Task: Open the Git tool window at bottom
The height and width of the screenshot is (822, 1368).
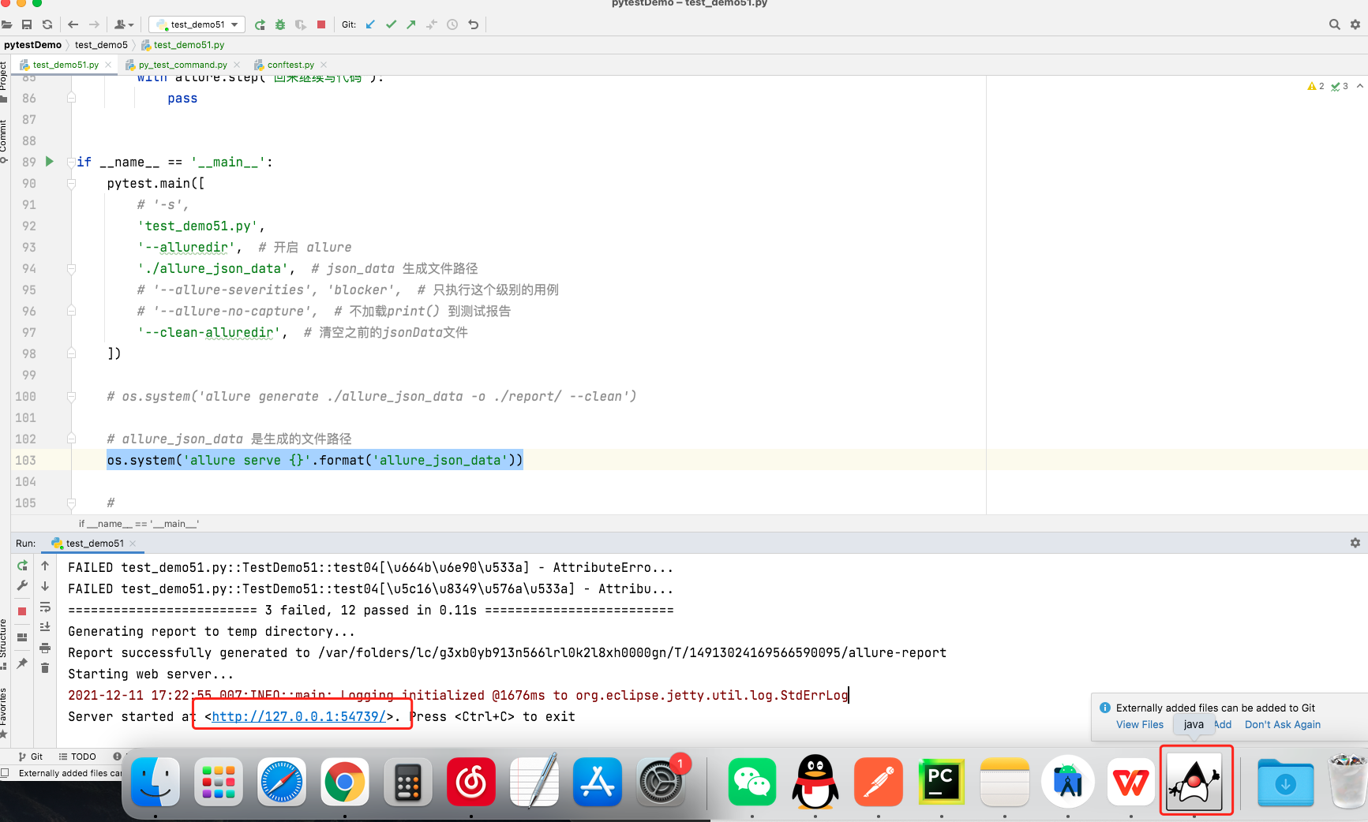Action: coord(31,757)
